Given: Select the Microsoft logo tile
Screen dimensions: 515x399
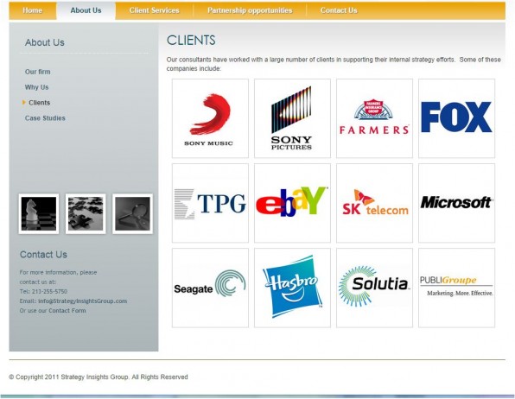Looking at the screenshot, I should (456, 203).
